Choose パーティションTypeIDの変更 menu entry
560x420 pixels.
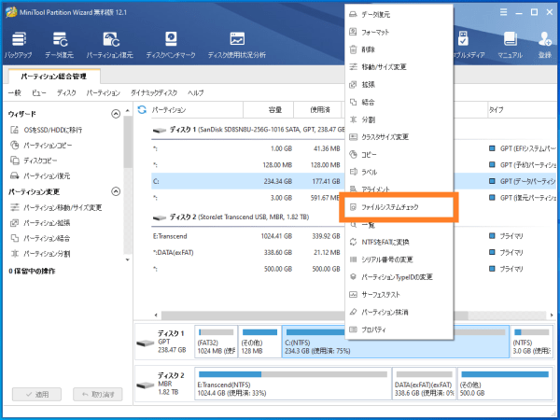click(x=399, y=277)
